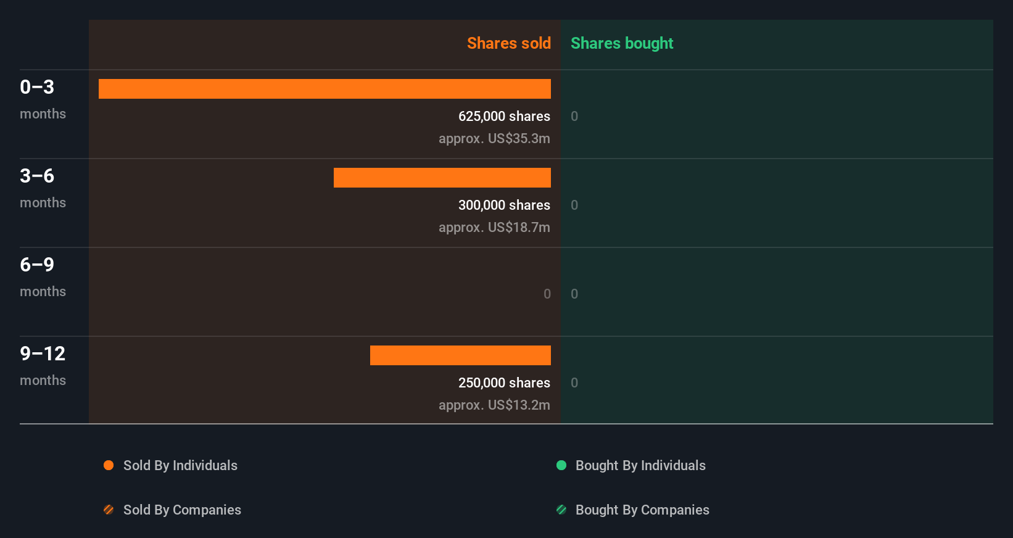Click the bought 0 in the 9–12 months row

point(574,383)
